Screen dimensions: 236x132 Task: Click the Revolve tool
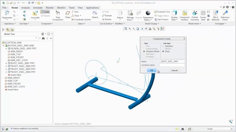point(107,19)
